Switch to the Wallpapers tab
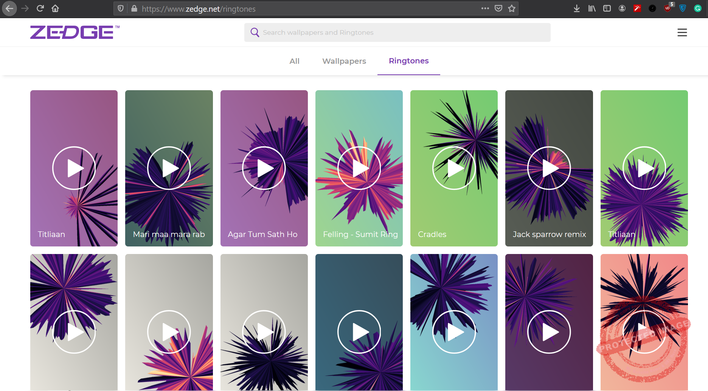Image resolution: width=708 pixels, height=391 pixels. point(344,61)
